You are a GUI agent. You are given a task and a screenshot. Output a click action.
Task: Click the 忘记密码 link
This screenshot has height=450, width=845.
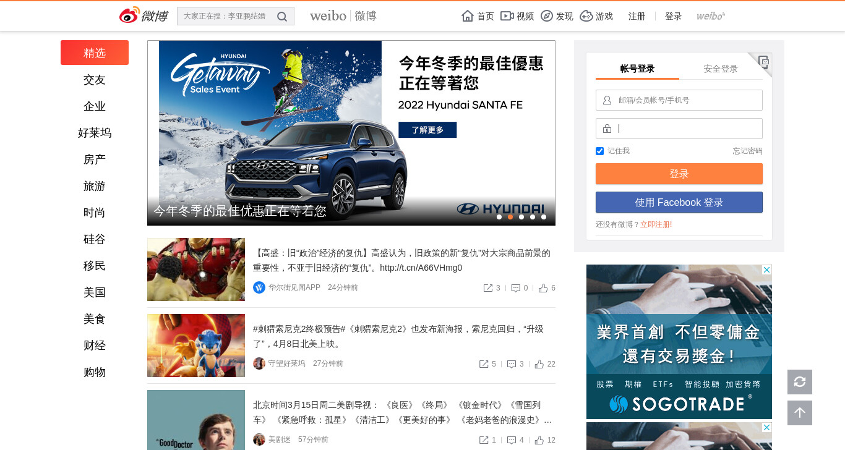(x=748, y=151)
